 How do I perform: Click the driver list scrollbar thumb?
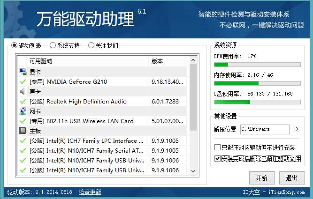[193, 97]
